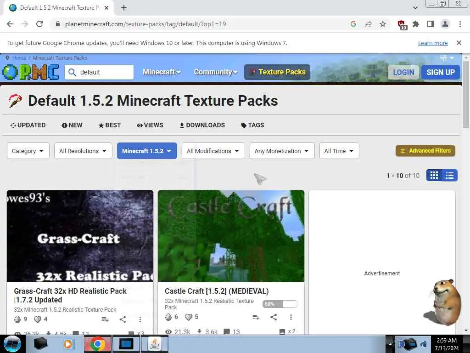Open the Chrome three-dot menu
Screen dimensions: 470x353
click(x=460, y=24)
